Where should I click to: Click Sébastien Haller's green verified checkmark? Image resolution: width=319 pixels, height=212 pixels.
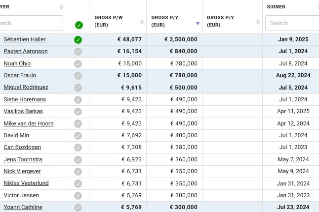click(78, 40)
